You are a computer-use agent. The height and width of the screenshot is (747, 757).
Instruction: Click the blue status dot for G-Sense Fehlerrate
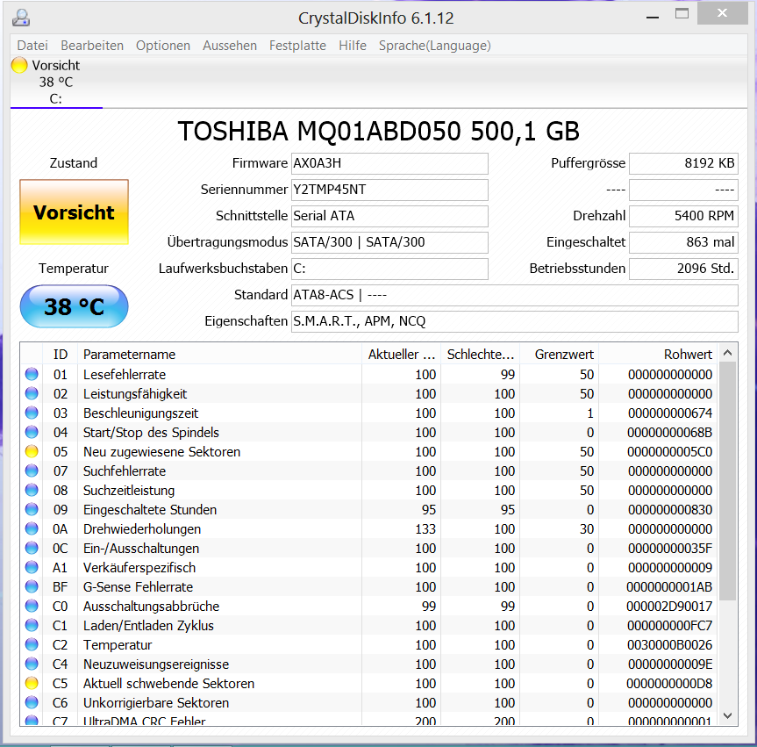[x=32, y=586]
